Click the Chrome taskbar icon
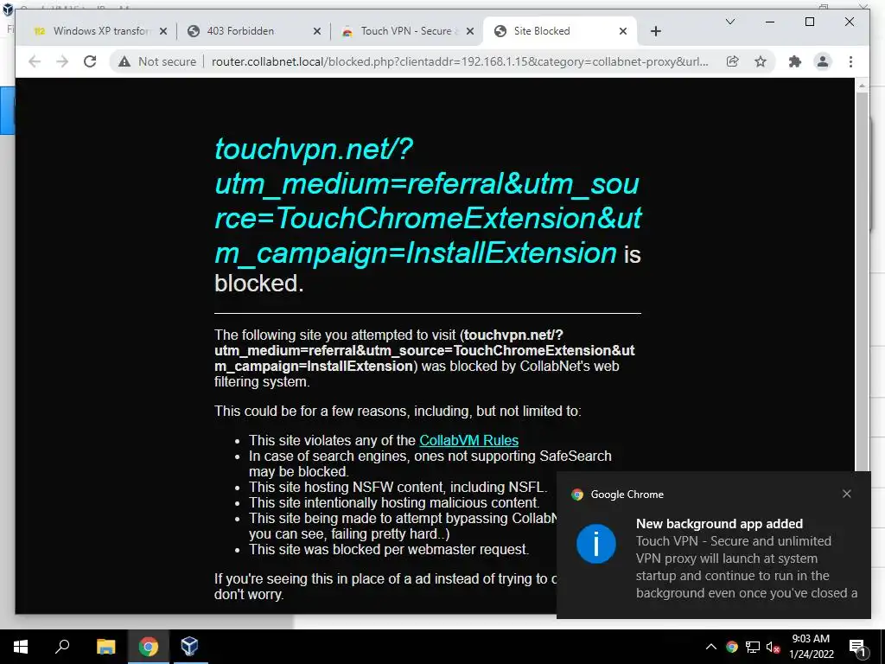This screenshot has width=885, height=664. pos(149,647)
